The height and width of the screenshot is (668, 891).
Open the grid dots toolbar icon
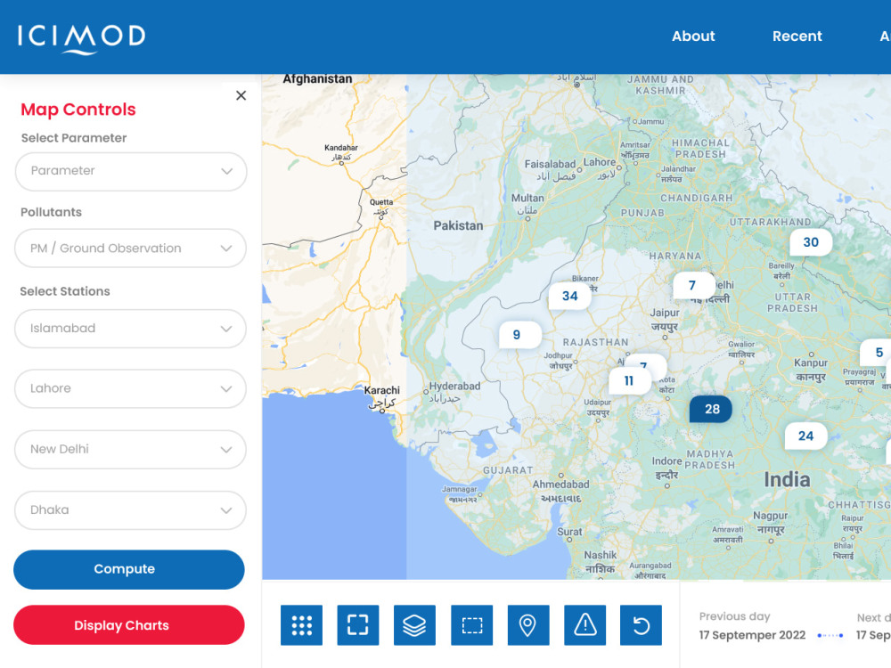pos(301,625)
